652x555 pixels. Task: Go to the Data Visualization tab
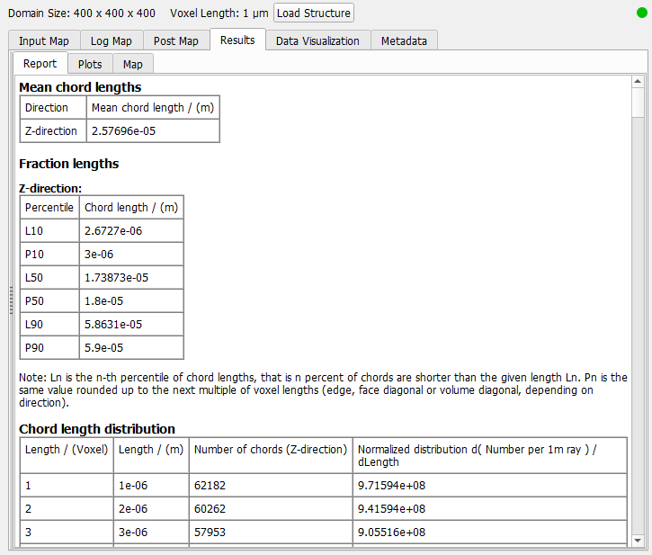(317, 41)
